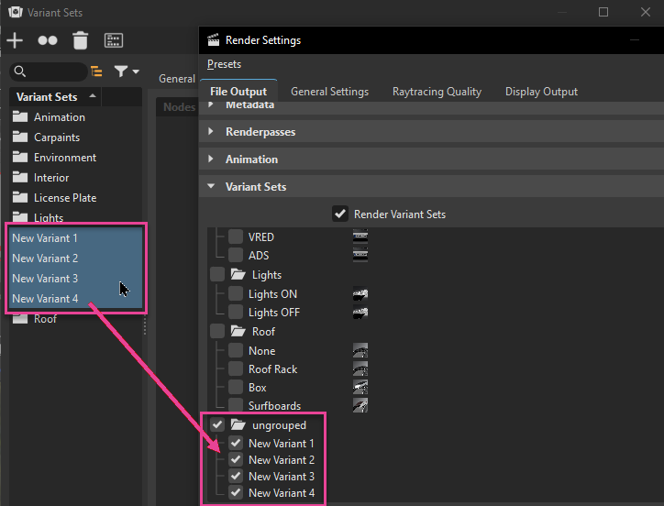Uncheck New Variant 1 in Render Settings

click(x=236, y=443)
